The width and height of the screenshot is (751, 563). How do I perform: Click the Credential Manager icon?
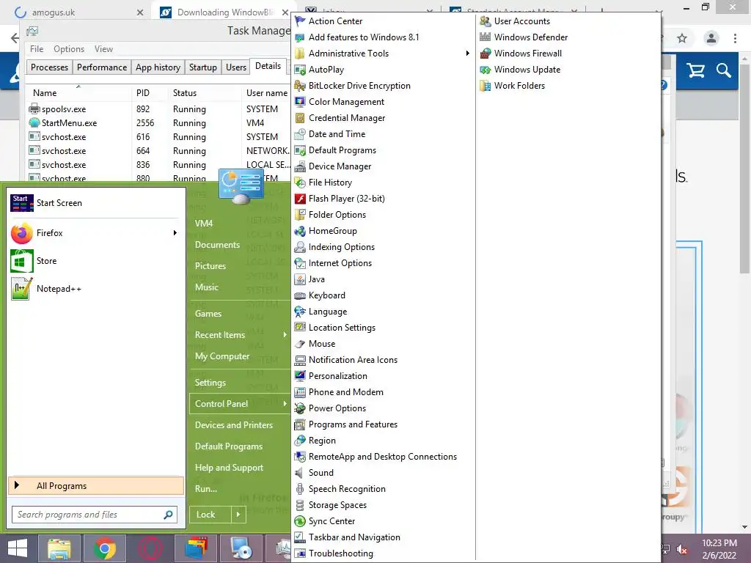pos(300,118)
